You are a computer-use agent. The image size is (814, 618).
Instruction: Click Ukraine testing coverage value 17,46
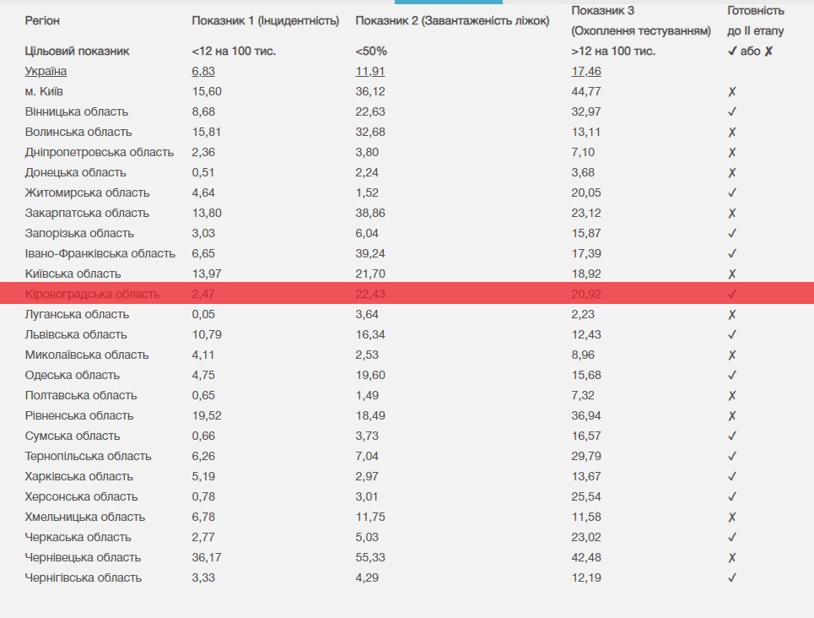coord(586,71)
